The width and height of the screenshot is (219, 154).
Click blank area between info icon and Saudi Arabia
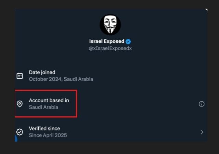click(137, 104)
